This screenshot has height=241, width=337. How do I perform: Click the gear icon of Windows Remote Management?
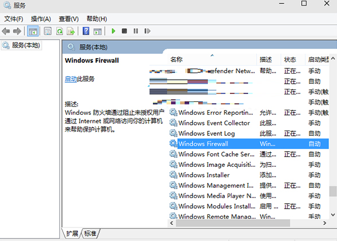(x=173, y=216)
